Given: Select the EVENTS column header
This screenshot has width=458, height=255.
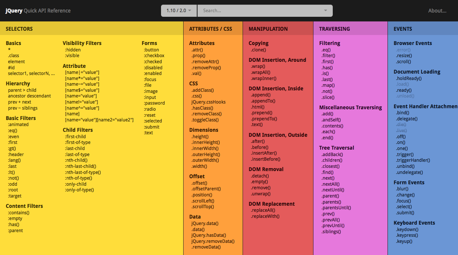Looking at the screenshot, I should (403, 29).
